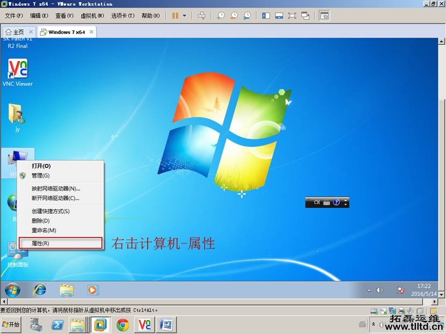Click the guest volume speaker icon
The width and height of the screenshot is (446, 334).
point(379,290)
